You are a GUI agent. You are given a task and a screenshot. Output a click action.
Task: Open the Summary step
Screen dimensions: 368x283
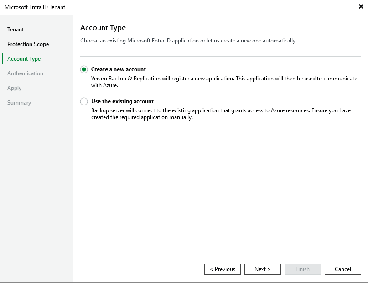click(x=19, y=102)
